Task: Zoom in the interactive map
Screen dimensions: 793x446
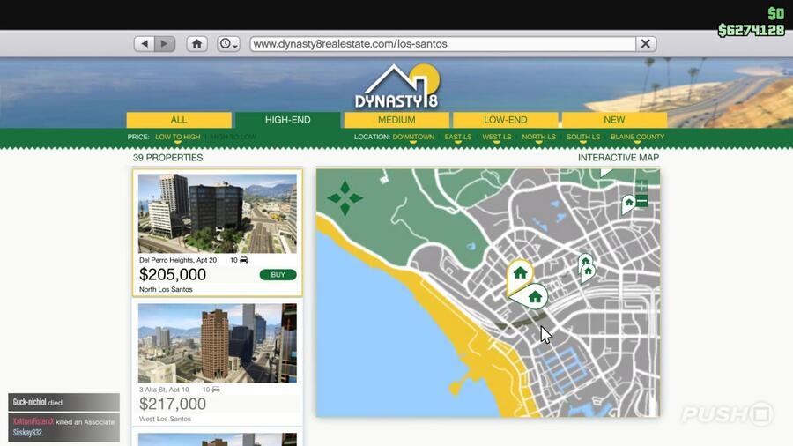Action: tap(641, 186)
